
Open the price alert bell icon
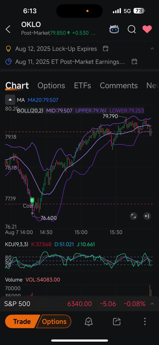point(89,321)
